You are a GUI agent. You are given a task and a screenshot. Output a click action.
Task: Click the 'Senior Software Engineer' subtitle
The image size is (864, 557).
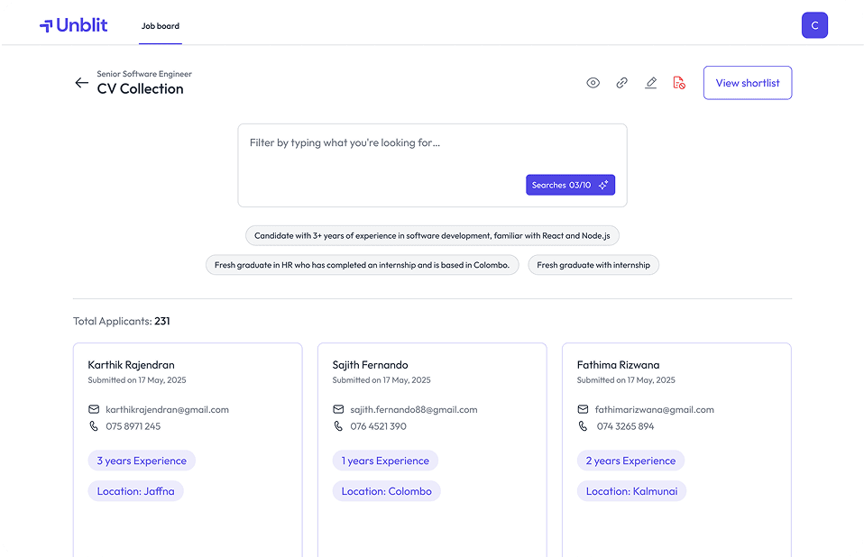[x=144, y=74]
